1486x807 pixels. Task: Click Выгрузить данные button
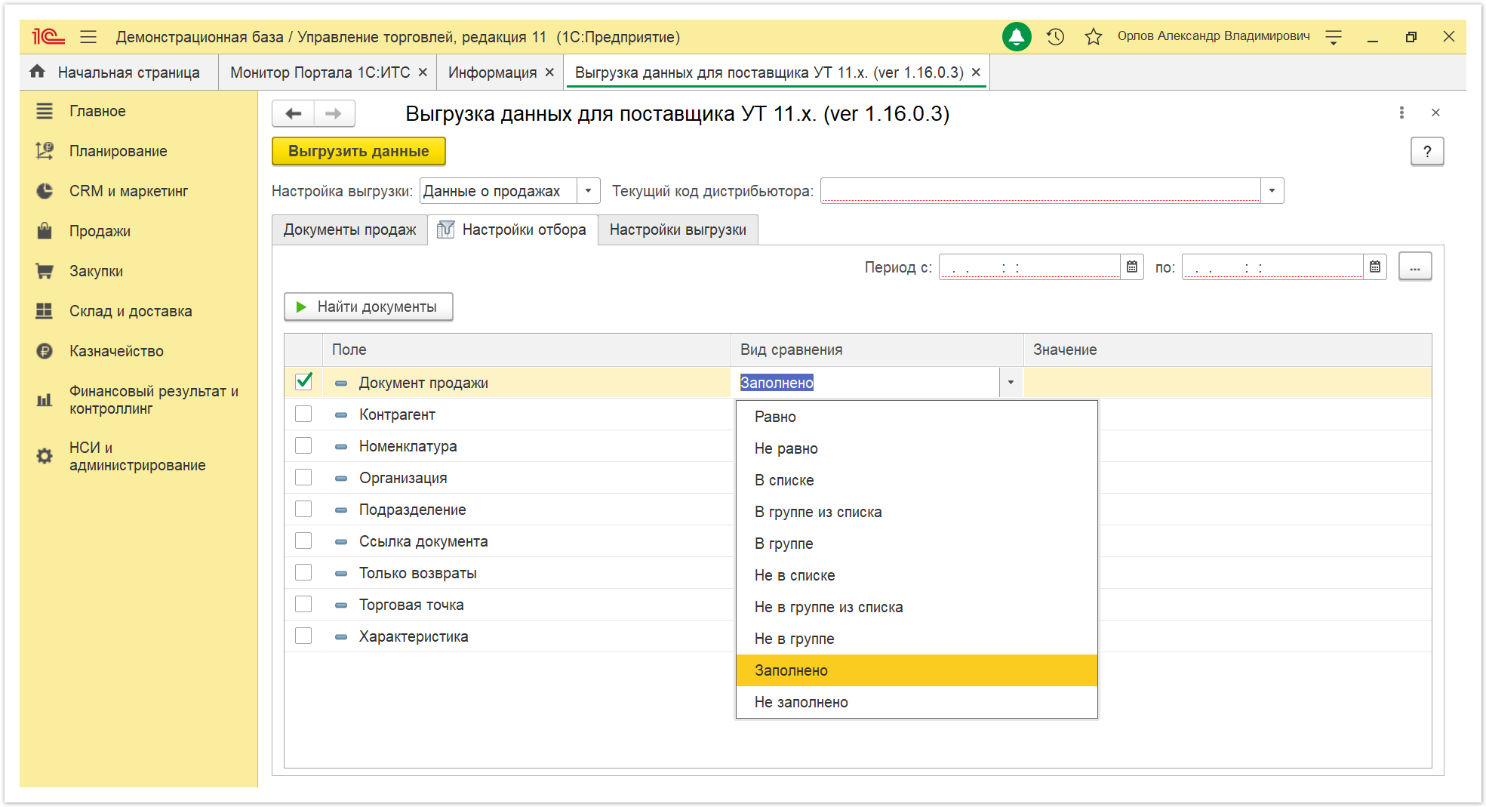point(358,151)
